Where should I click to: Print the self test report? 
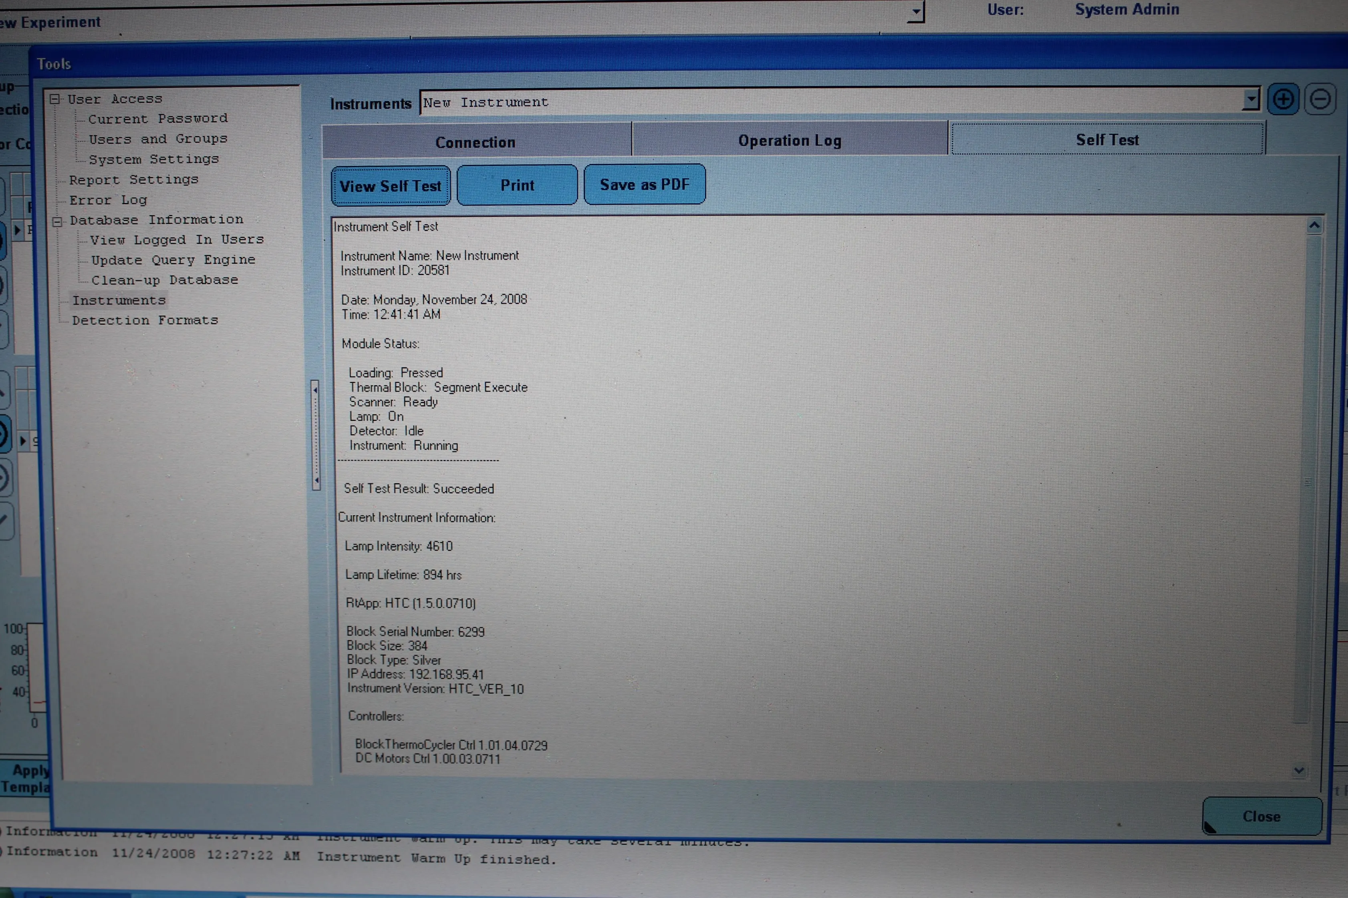pyautogui.click(x=517, y=185)
